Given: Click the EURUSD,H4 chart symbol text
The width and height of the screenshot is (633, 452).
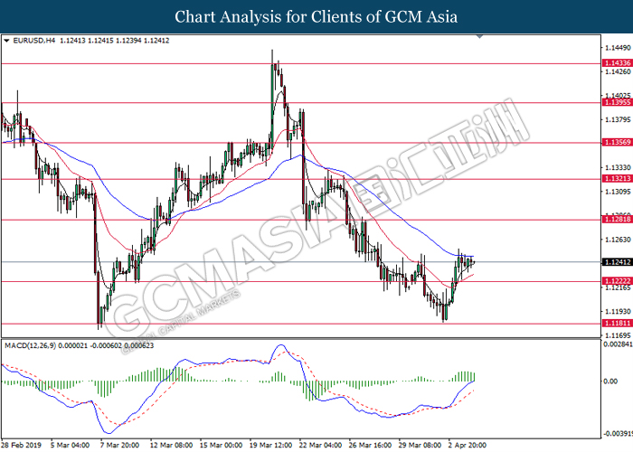Looking at the screenshot, I should 34,41.
